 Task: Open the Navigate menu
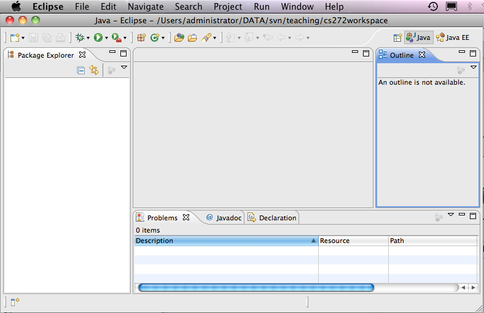(x=146, y=7)
